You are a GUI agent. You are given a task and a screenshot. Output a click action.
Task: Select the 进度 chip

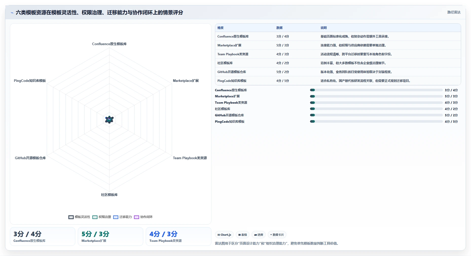tap(259, 235)
